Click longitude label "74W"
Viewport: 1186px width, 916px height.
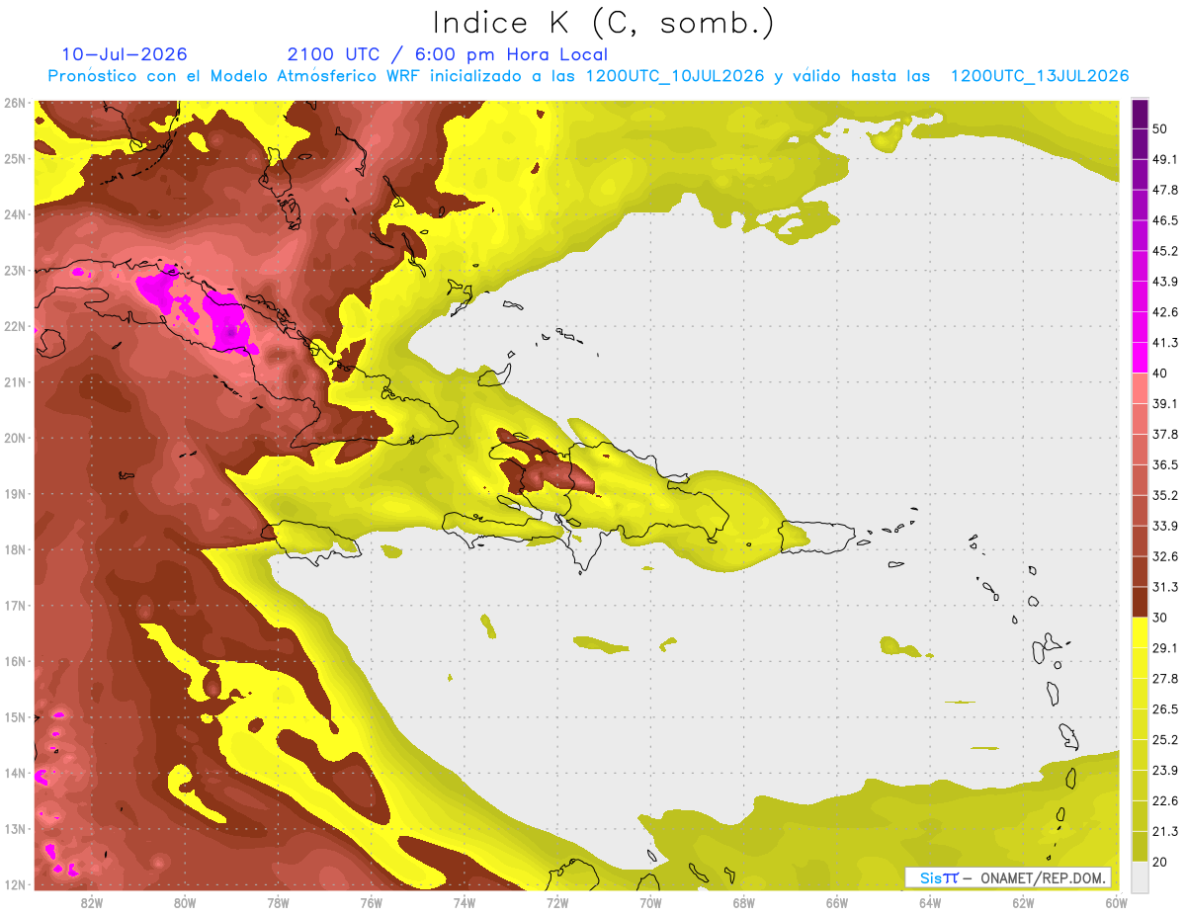[x=465, y=903]
